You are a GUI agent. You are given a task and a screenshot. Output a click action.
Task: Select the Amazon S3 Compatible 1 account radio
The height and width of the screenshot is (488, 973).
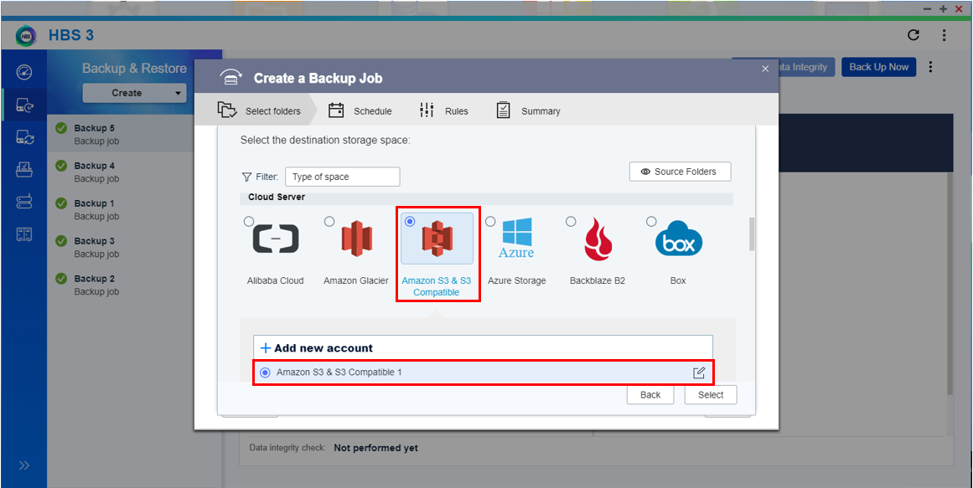pos(266,372)
